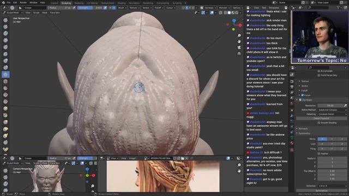The width and height of the screenshot is (349, 196).
Task: Toggle the Feather checkbox
Action: 318,154
